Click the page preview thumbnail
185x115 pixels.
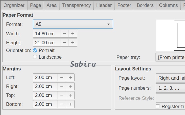coord(171,35)
